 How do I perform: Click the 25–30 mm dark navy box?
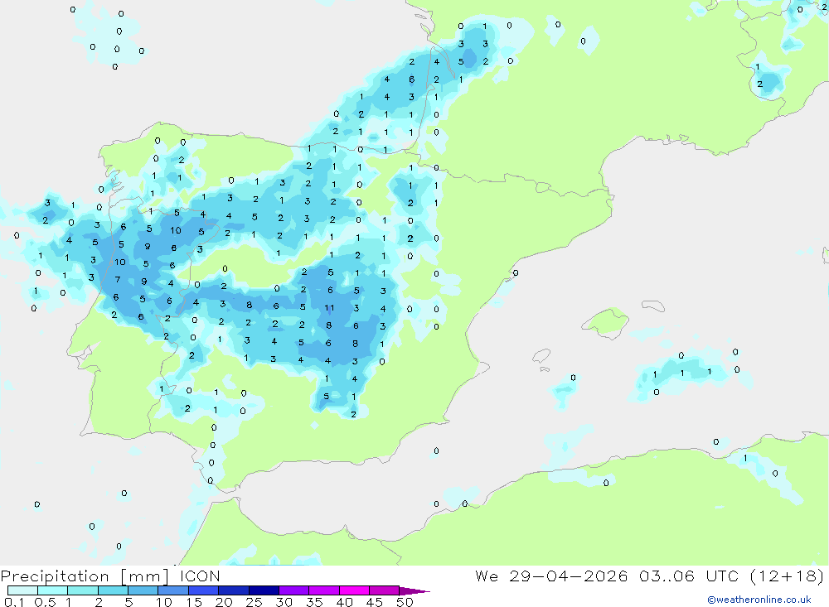[264, 590]
